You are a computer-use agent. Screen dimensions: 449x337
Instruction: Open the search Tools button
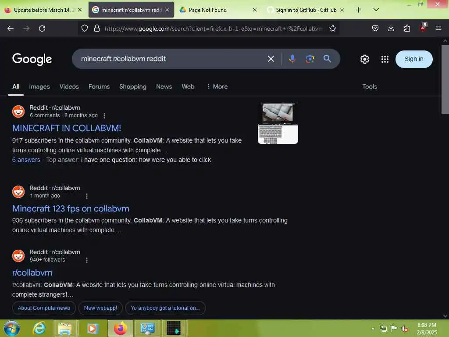[369, 86]
